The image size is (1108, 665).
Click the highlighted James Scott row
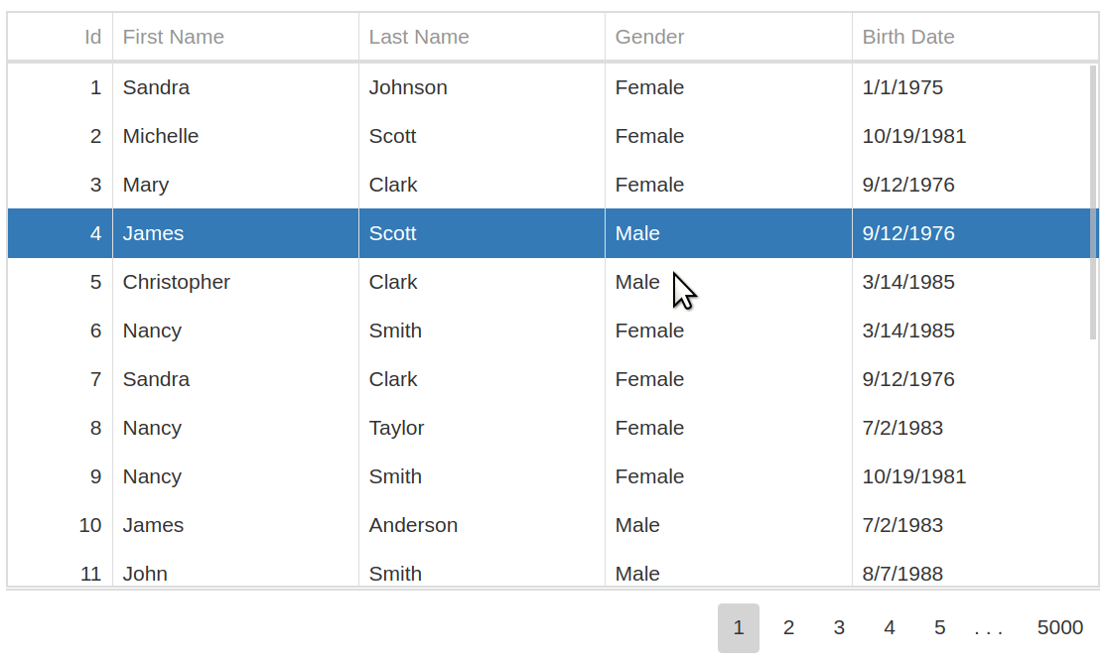[x=397, y=233]
